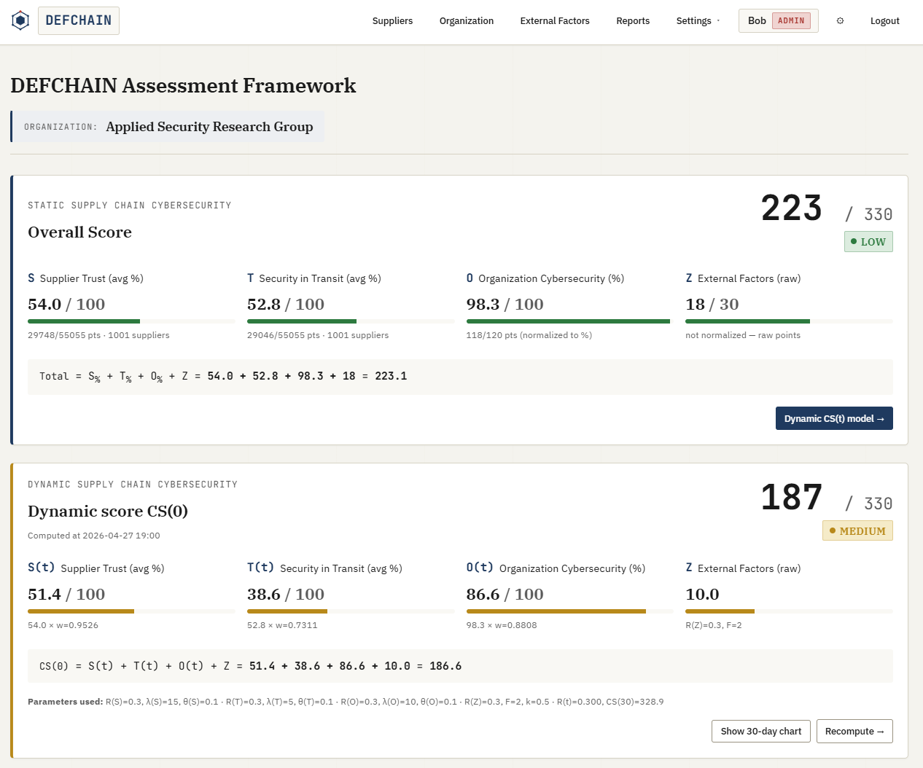This screenshot has height=768, width=923.
Task: Click the MEDIUM risk badge
Action: point(857,531)
